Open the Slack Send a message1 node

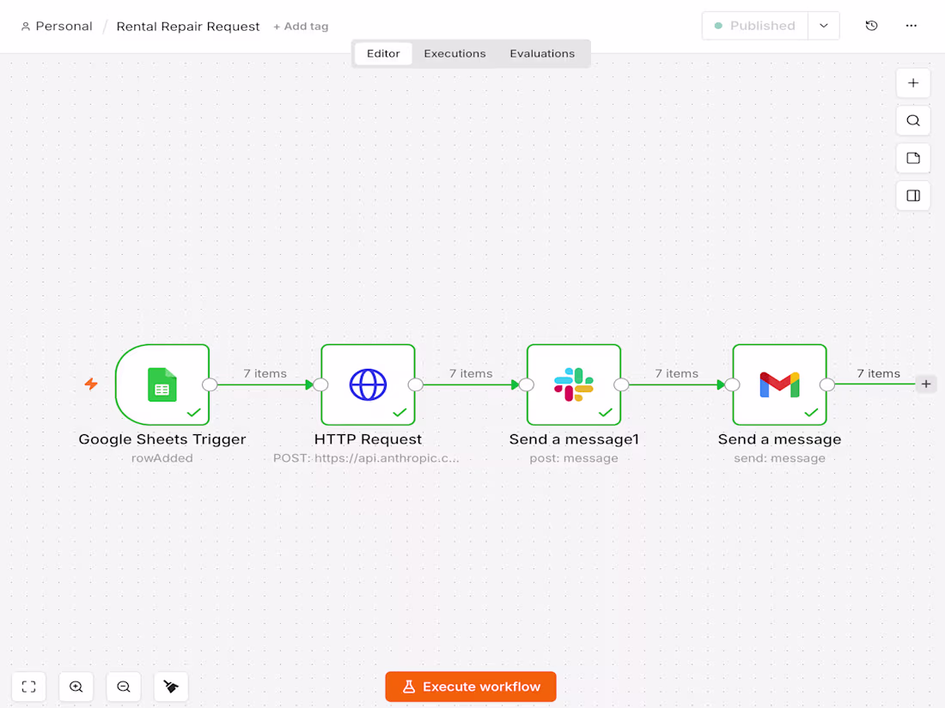(x=574, y=384)
